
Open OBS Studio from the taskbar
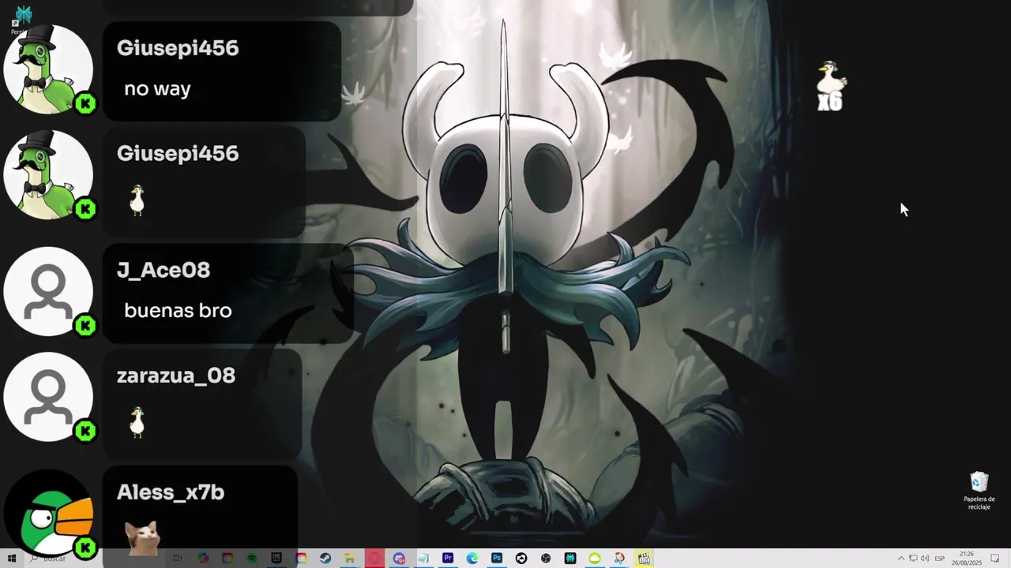546,559
